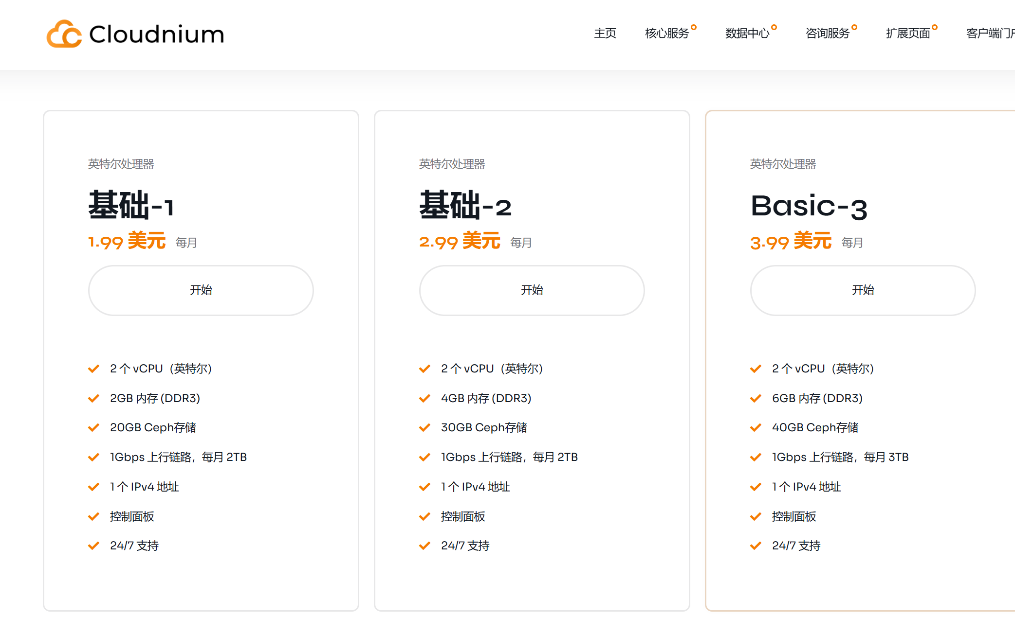Click checkmark icon beside 30GB Ceph存储
The height and width of the screenshot is (617, 1015).
pos(424,427)
